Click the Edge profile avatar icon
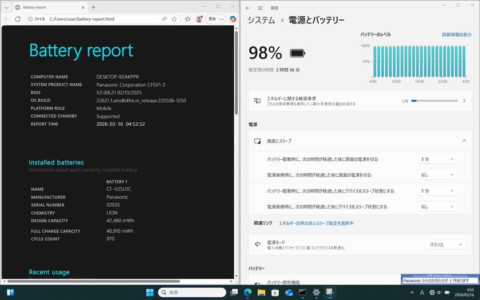 click(x=199, y=19)
